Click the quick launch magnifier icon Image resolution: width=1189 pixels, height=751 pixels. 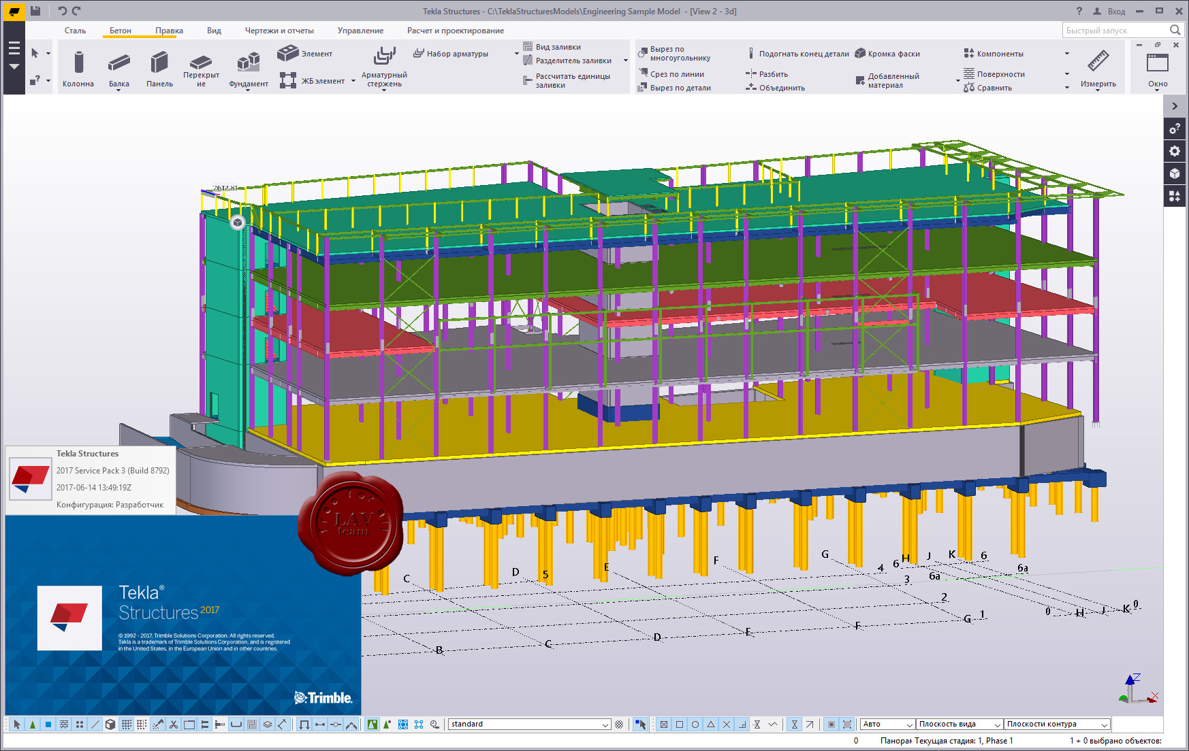tap(1175, 30)
